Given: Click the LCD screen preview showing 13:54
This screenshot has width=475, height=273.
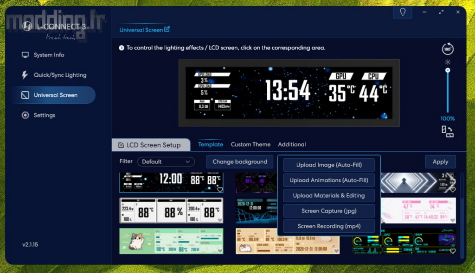Looking at the screenshot, I should (x=289, y=93).
